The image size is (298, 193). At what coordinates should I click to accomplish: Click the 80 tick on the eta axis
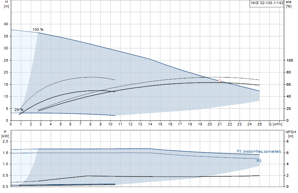tap(288, 72)
